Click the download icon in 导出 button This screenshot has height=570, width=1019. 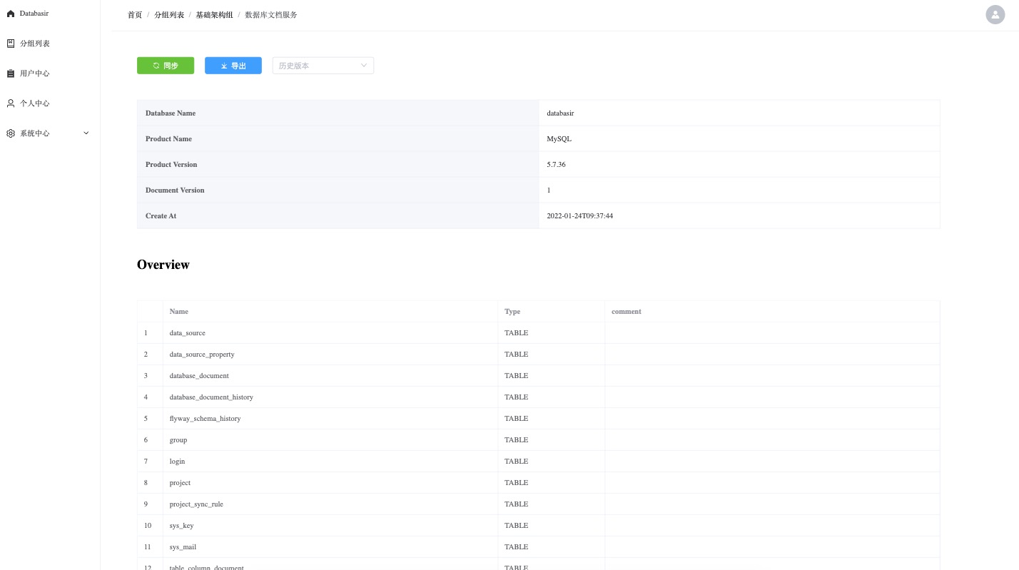pos(223,66)
